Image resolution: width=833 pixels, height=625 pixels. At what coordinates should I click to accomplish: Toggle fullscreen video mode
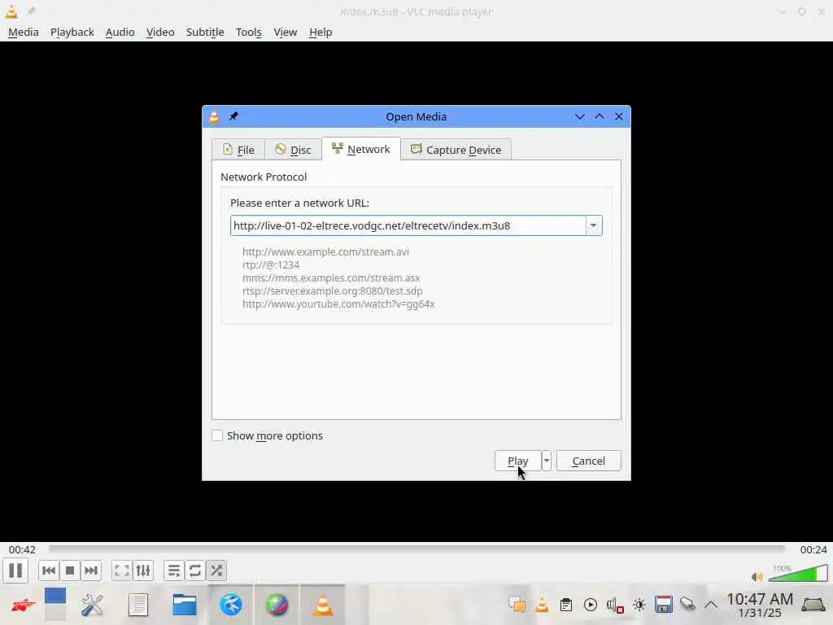click(x=122, y=570)
